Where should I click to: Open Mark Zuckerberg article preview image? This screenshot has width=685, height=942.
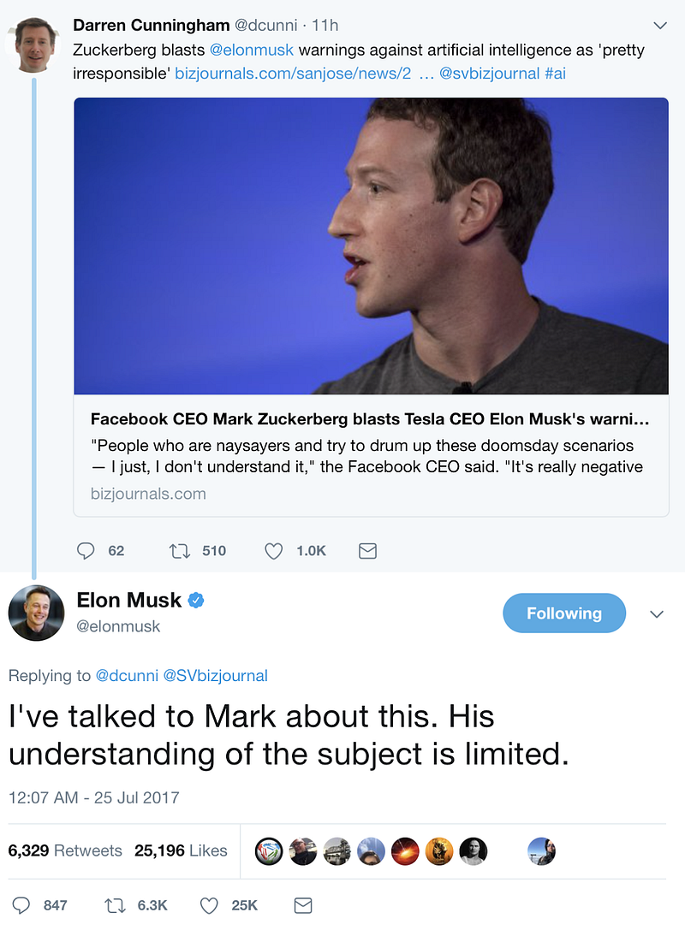point(371,246)
